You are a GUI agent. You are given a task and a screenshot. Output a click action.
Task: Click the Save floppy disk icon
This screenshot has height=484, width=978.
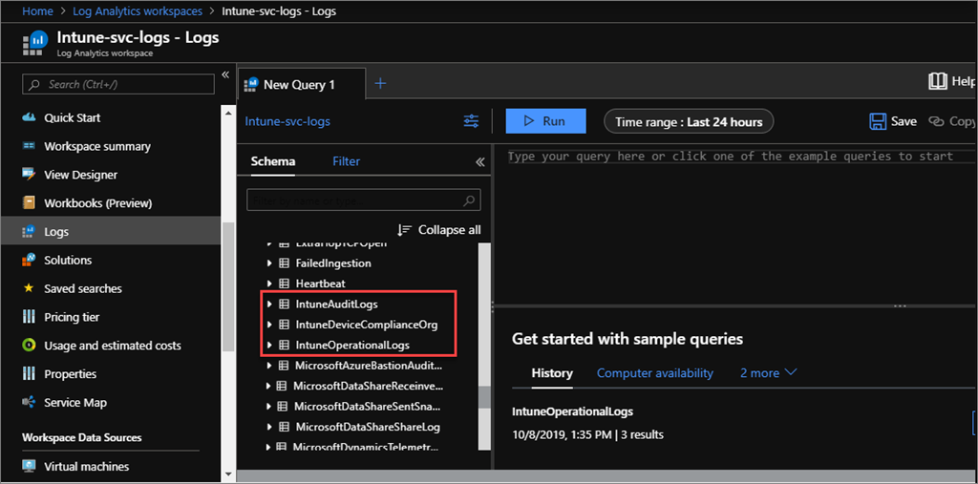point(878,121)
